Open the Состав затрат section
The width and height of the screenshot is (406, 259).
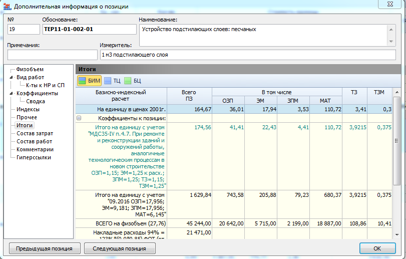click(x=35, y=133)
